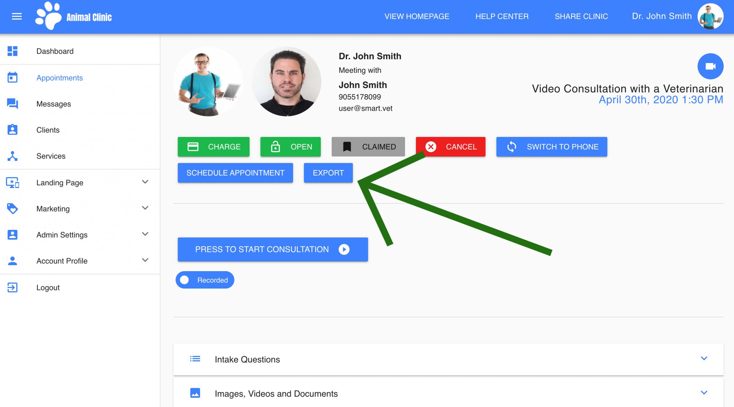
Task: Click the Logout exit icon
Action: [x=12, y=287]
